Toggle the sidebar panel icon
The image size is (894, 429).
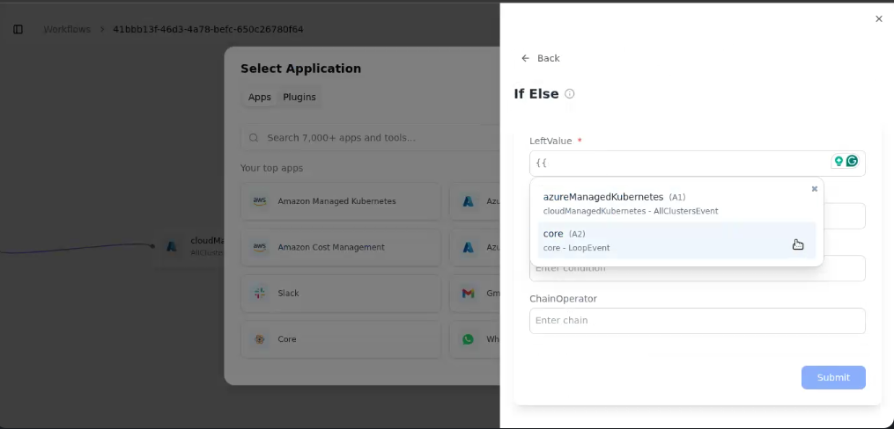point(18,29)
